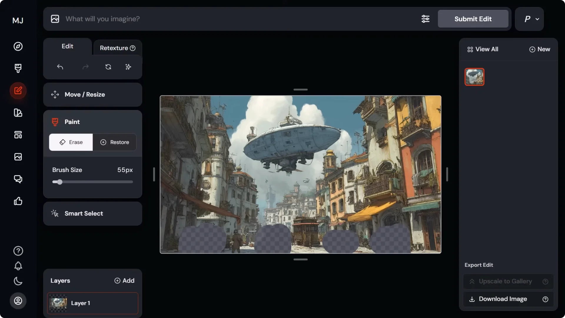565x318 pixels.
Task: Open the Gallery image icon in sidebar
Action: point(18,157)
